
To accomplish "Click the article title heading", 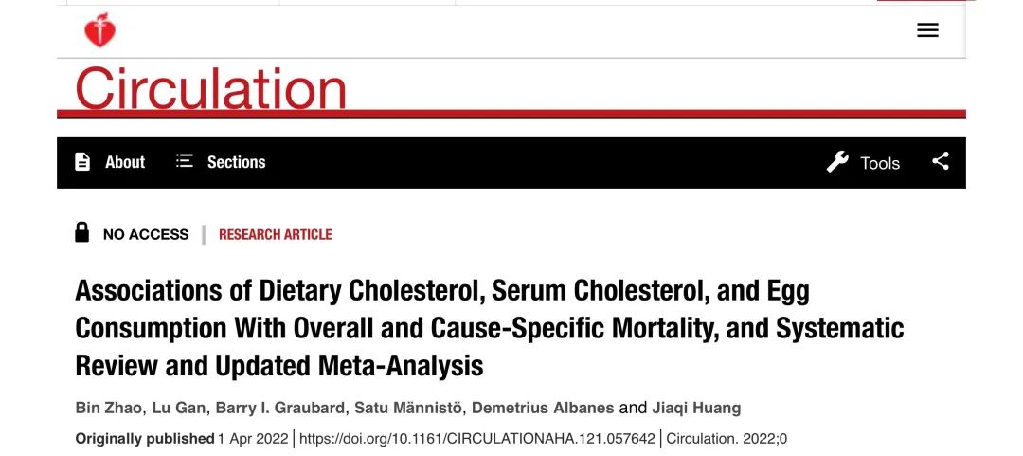I will tap(490, 329).
